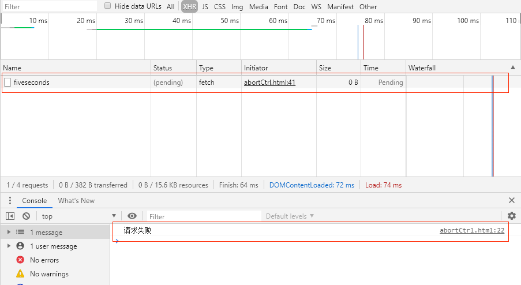Open the abortCtrl.html:41 initiator link
The width and height of the screenshot is (521, 285).
coord(269,82)
